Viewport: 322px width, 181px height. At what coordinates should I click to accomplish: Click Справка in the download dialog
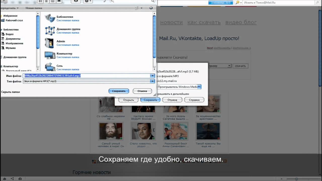point(194,100)
